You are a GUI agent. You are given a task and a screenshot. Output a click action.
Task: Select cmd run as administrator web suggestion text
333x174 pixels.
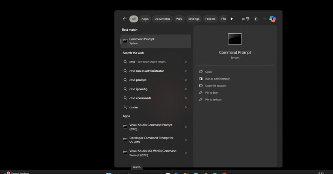tap(147, 71)
